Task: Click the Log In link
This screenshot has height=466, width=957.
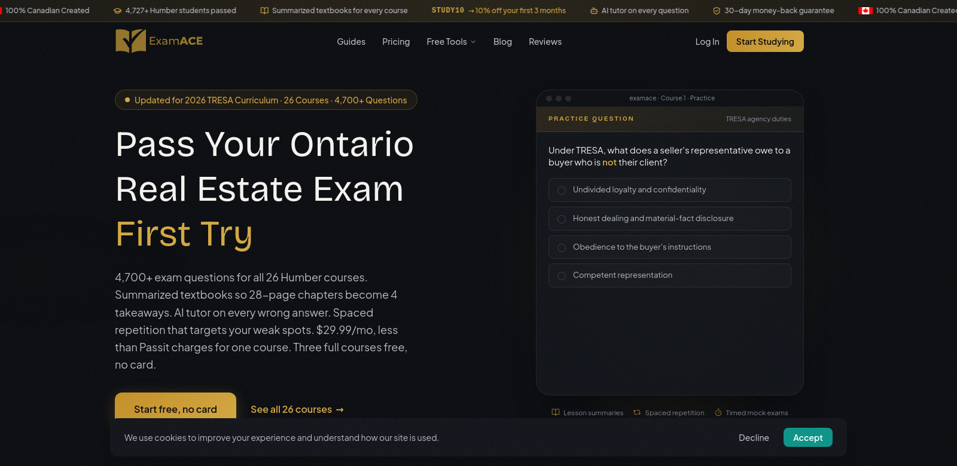Action: (707, 42)
